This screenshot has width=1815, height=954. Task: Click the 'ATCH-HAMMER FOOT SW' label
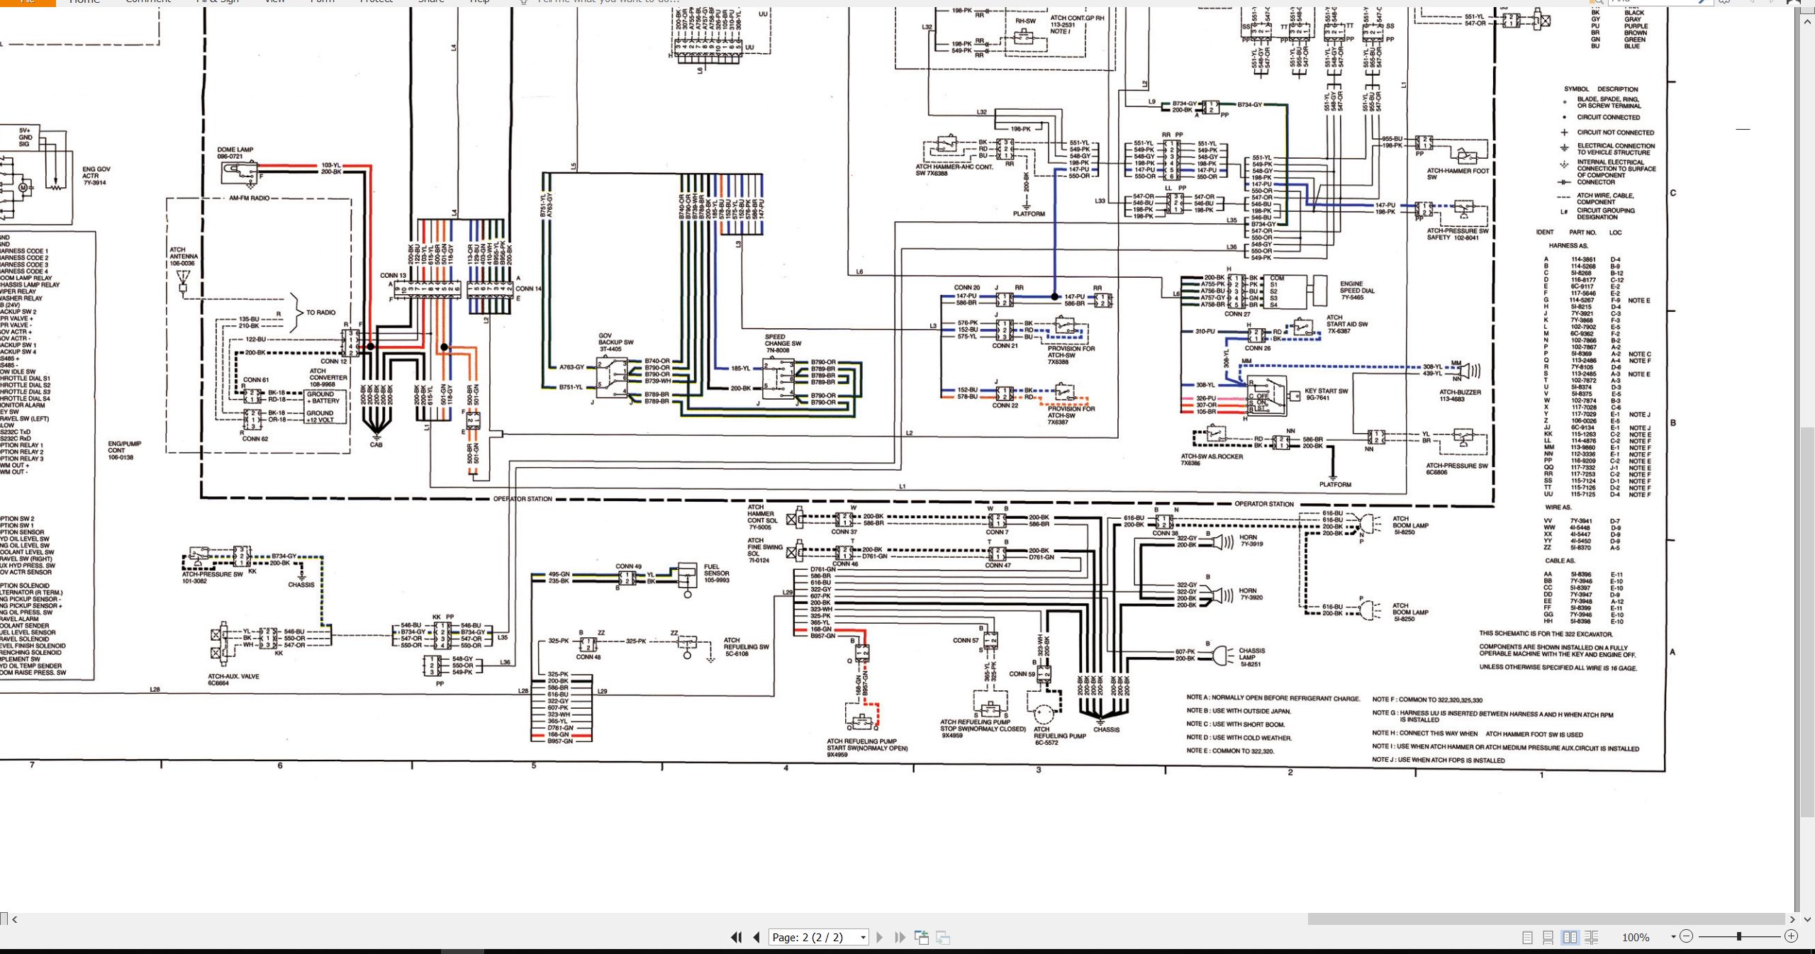[x=1458, y=174]
